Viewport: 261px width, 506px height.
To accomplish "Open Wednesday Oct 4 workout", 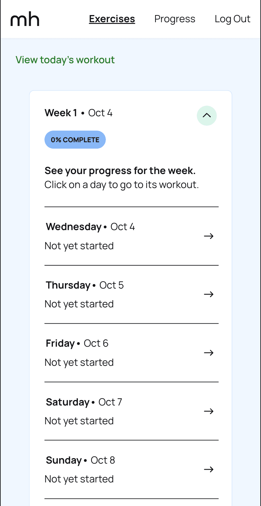I will point(90,227).
